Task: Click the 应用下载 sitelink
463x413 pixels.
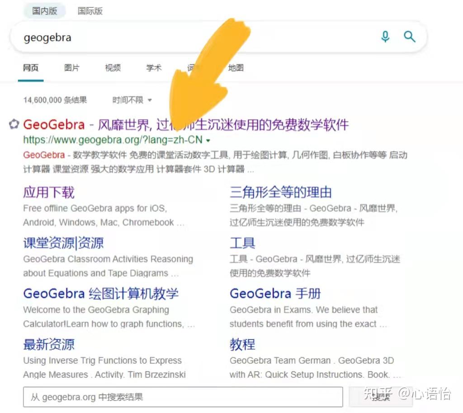Action: (x=48, y=192)
